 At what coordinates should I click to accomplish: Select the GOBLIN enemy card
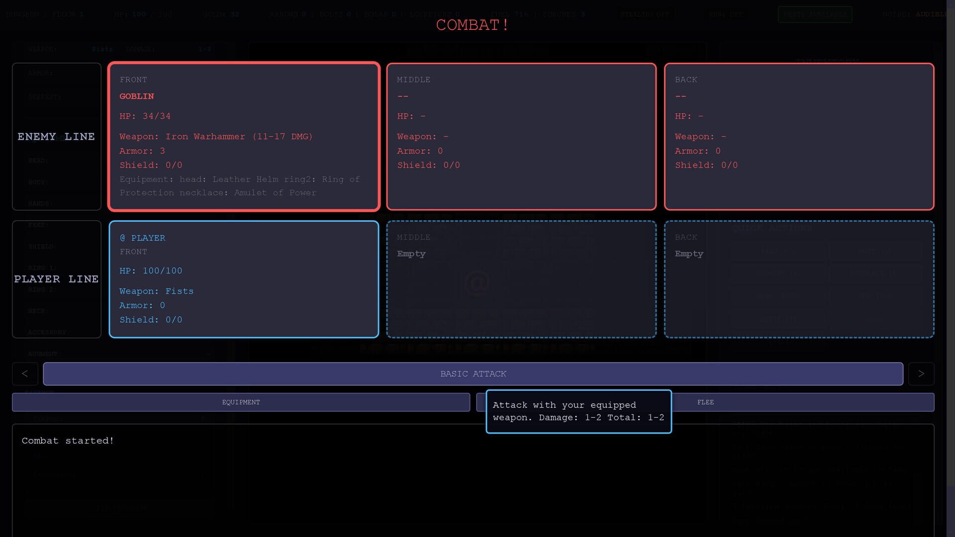(243, 136)
